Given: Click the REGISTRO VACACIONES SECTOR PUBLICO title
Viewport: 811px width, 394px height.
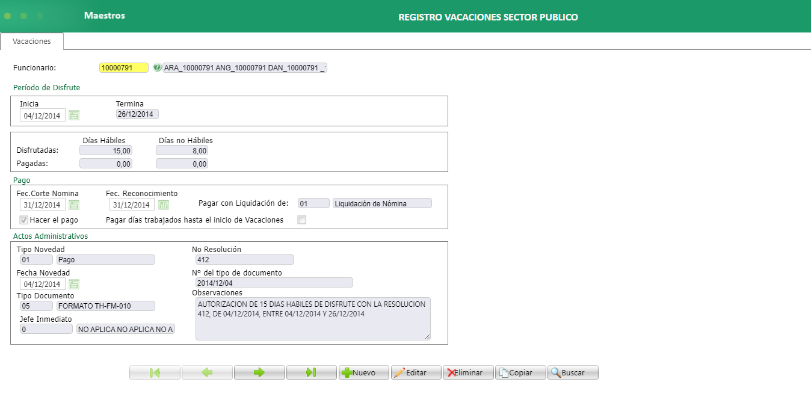Looking at the screenshot, I should coord(488,17).
